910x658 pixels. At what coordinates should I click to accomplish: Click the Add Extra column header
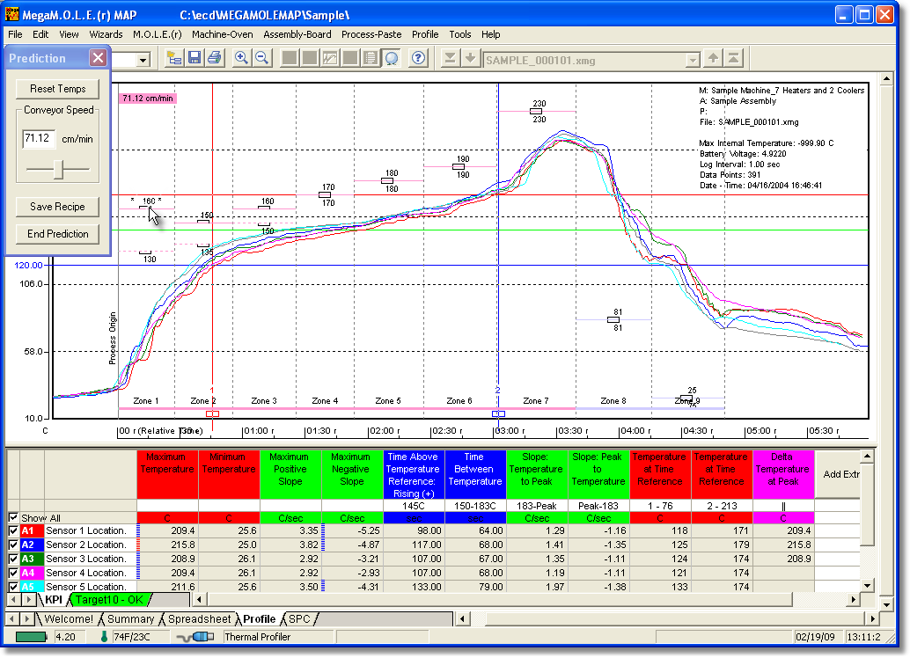(x=838, y=474)
